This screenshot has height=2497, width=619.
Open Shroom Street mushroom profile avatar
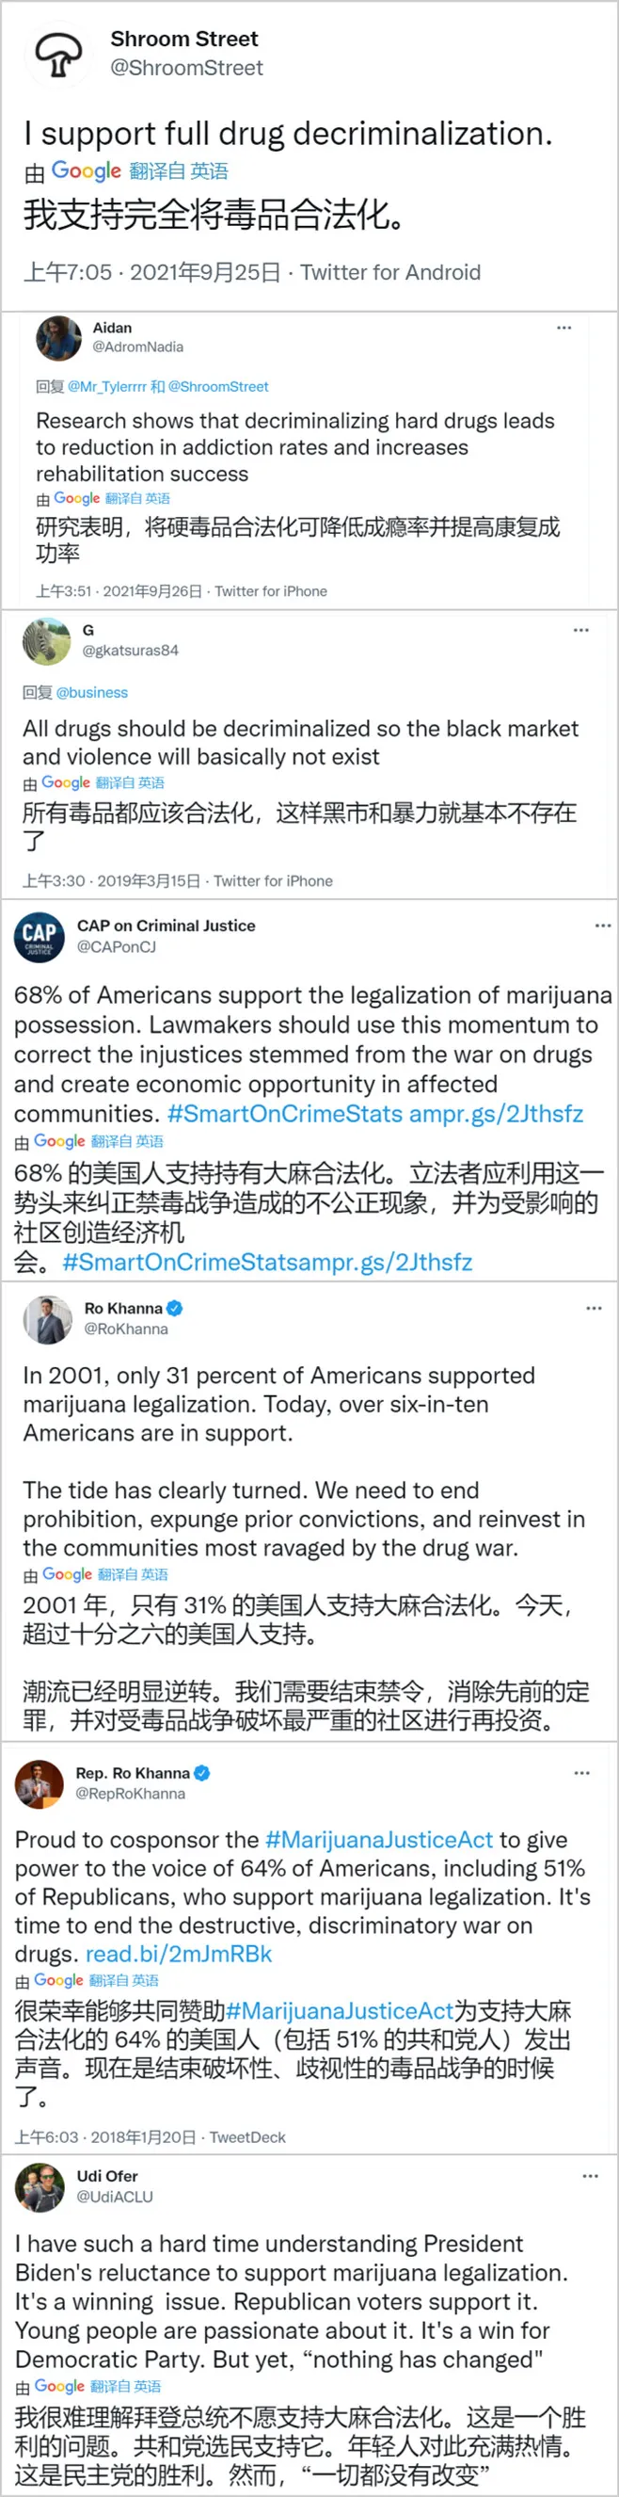click(59, 54)
